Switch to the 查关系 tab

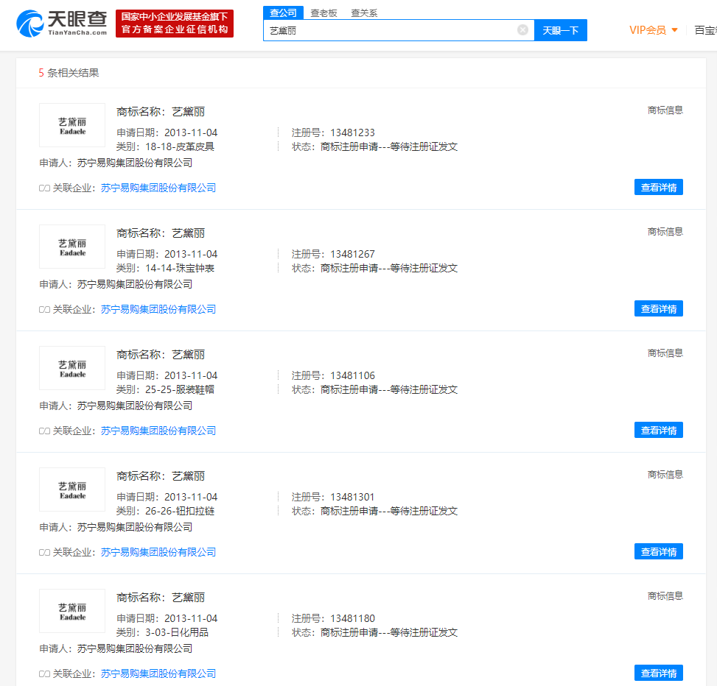coord(364,13)
